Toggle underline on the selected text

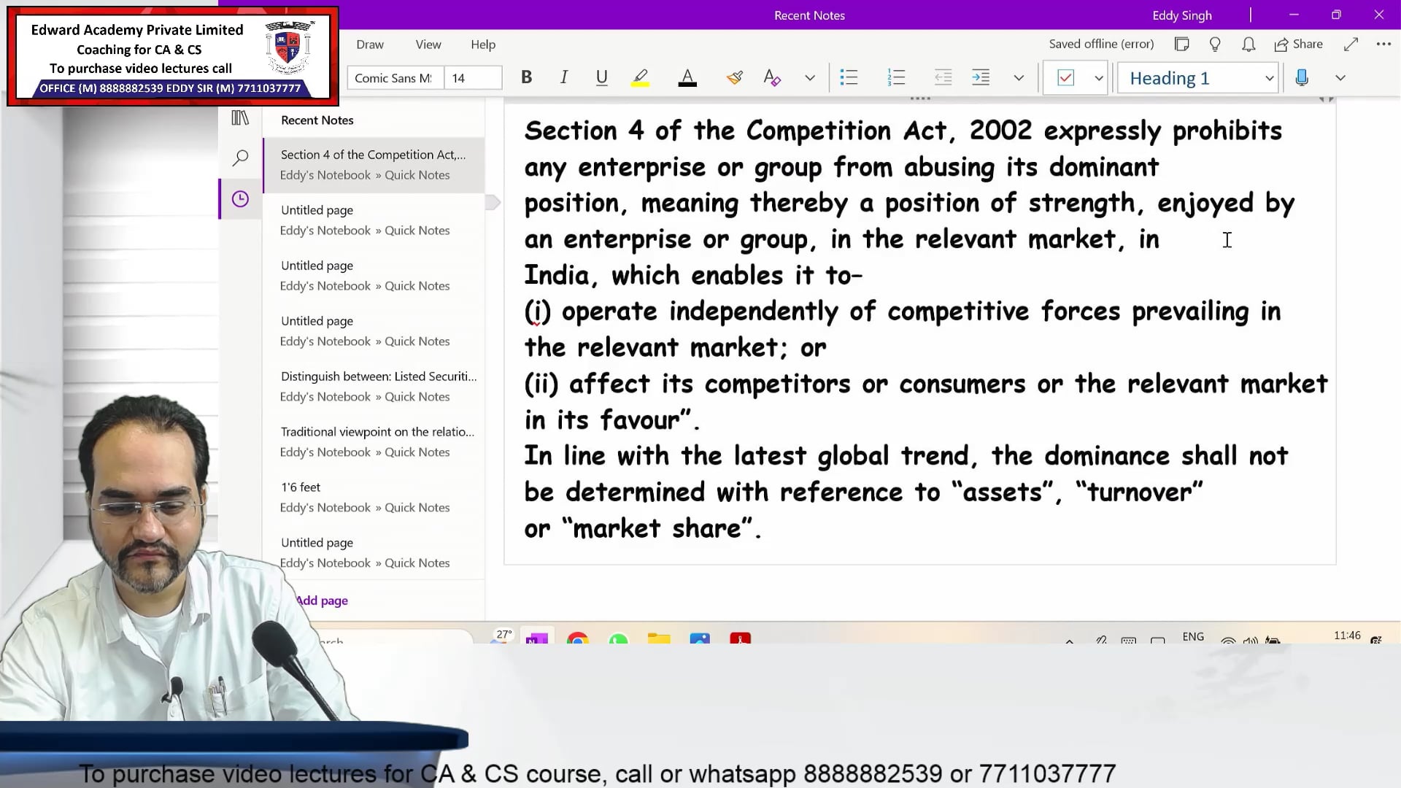tap(601, 77)
